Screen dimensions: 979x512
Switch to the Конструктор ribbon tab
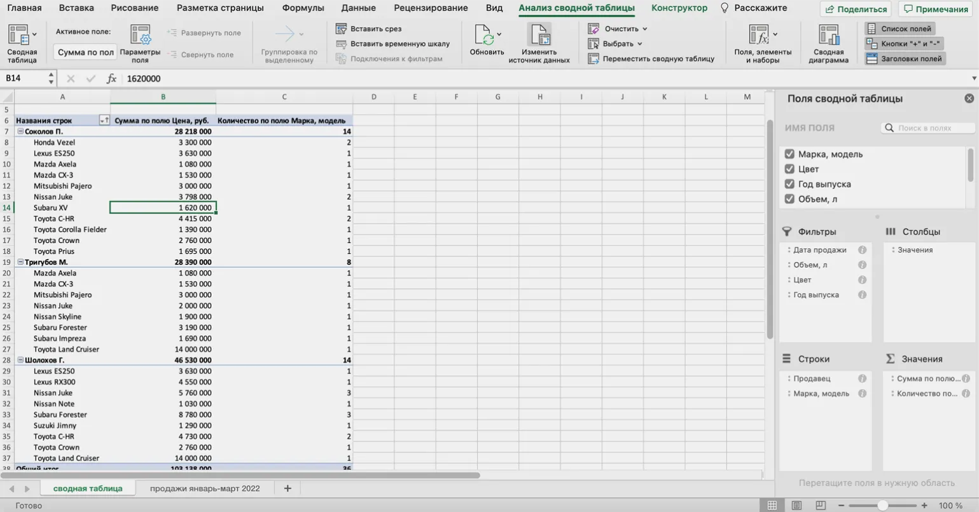(679, 8)
